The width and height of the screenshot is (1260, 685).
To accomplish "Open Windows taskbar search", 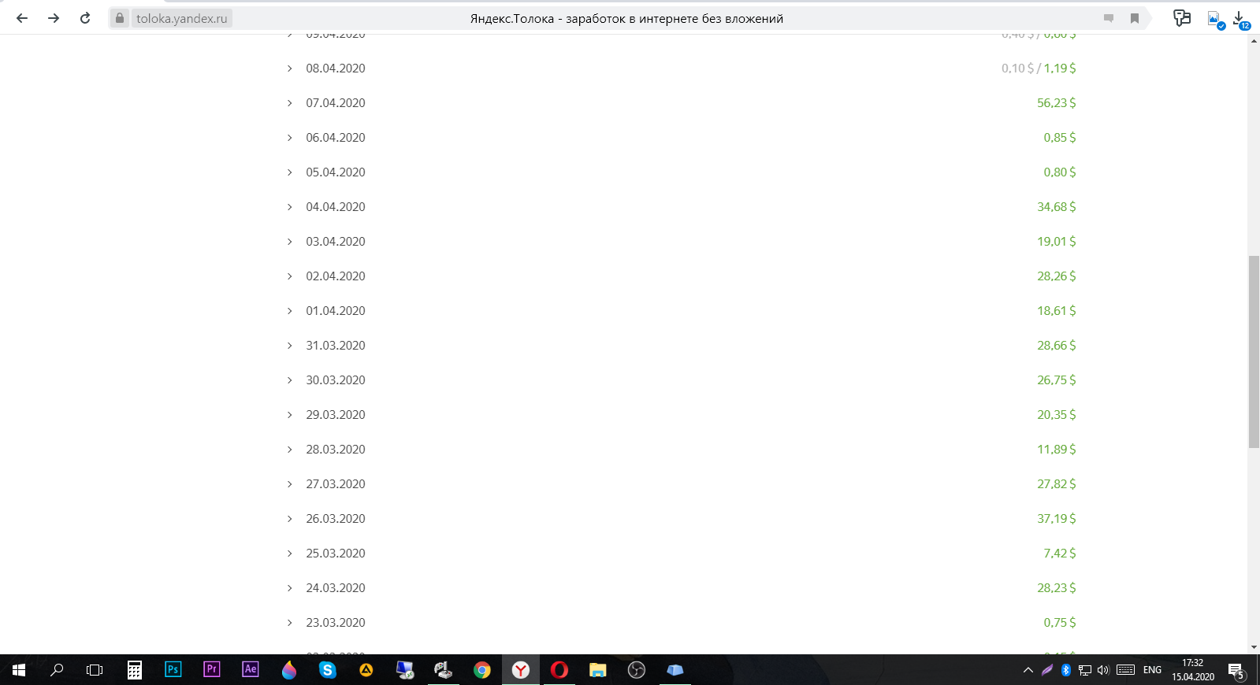I will pos(57,670).
